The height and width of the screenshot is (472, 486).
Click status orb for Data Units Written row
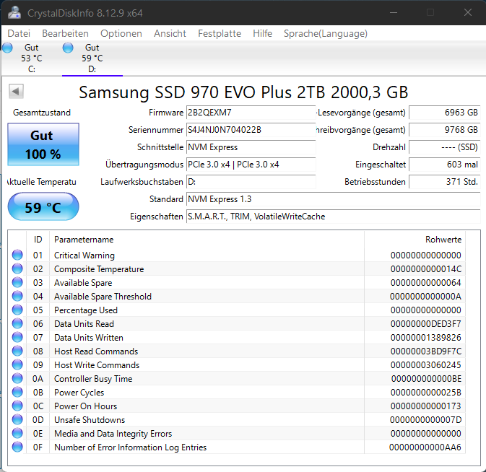pos(17,337)
